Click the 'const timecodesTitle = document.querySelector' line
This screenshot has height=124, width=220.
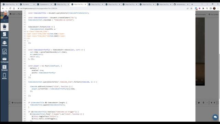[58, 13]
